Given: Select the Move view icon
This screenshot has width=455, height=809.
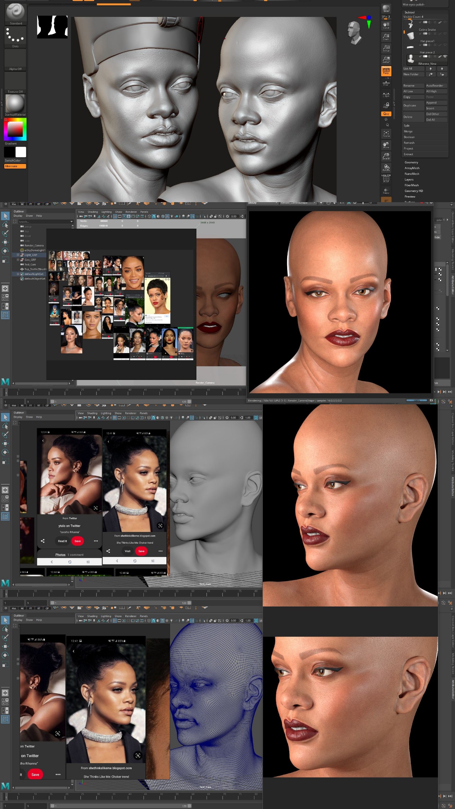Looking at the screenshot, I should [x=386, y=145].
